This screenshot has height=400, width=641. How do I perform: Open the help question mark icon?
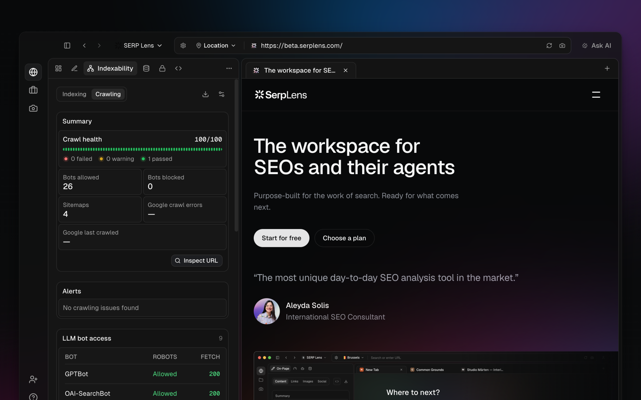(33, 397)
